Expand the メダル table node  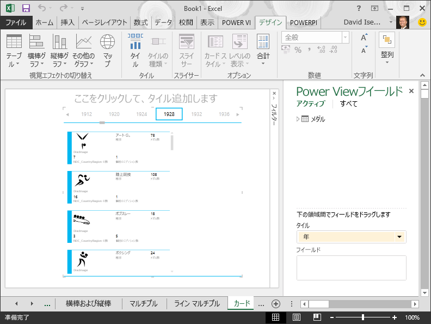coord(298,119)
